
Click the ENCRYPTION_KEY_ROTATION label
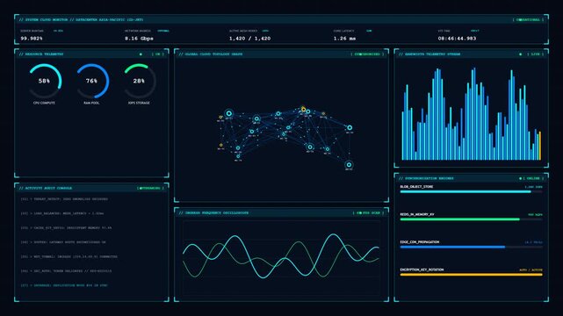(x=422, y=269)
